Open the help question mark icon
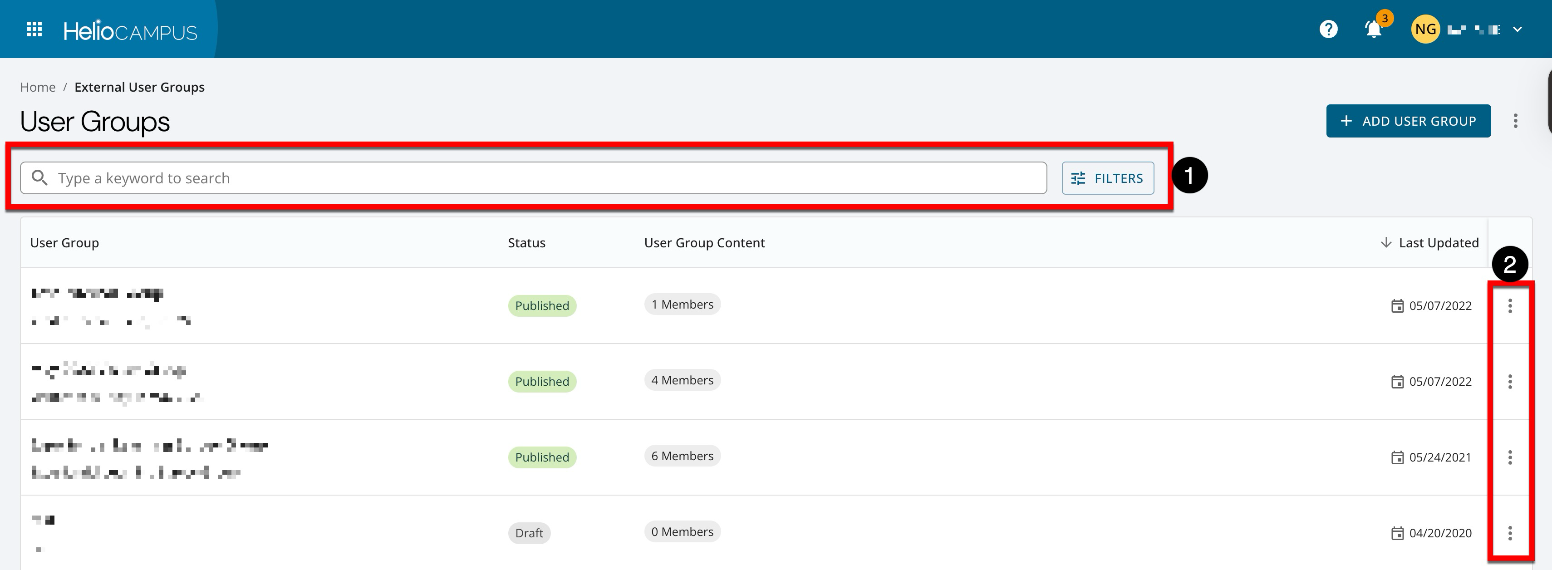The image size is (1552, 570). point(1328,29)
